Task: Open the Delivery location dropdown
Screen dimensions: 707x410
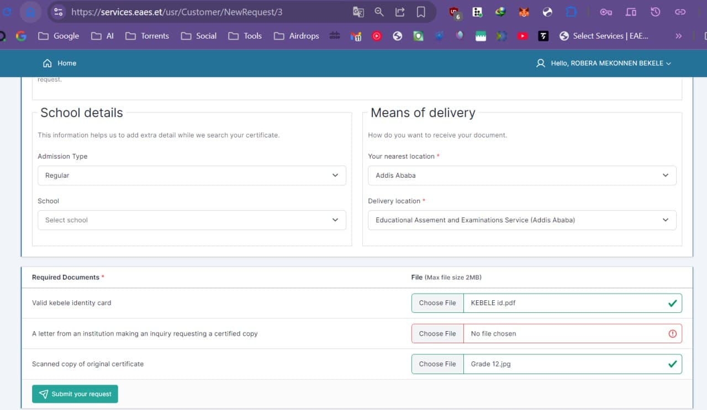Action: (x=522, y=220)
